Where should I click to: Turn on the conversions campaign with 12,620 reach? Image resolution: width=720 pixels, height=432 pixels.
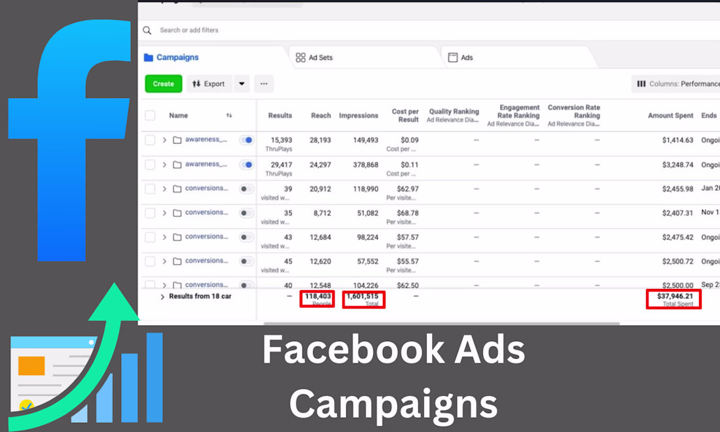point(247,261)
